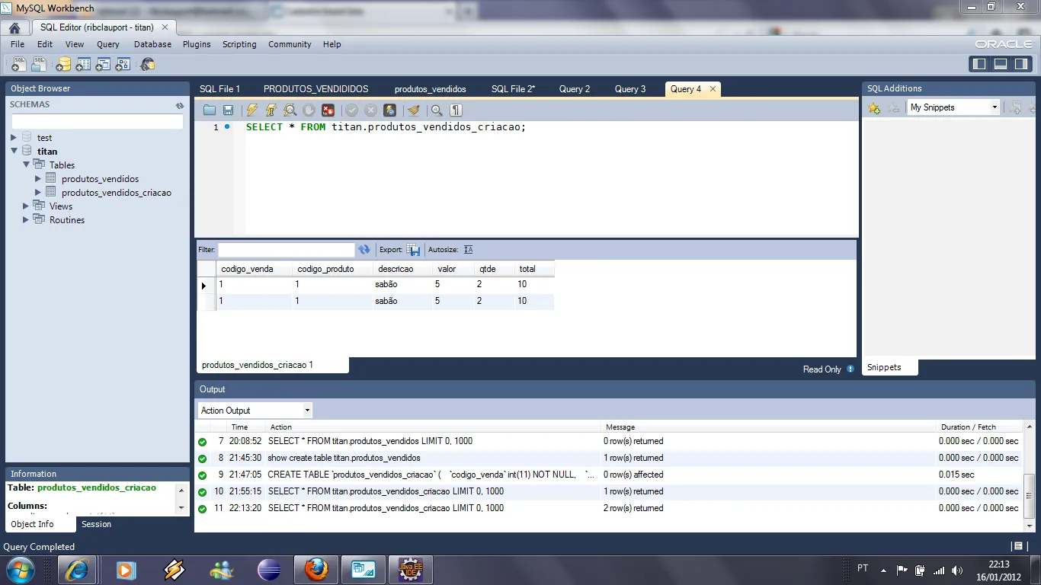Image resolution: width=1041 pixels, height=585 pixels.
Task: Execute the statement under the cursor
Action: [x=271, y=110]
